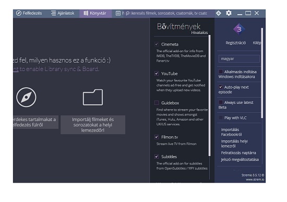The height and width of the screenshot is (202, 287).
Task: Click the add-ons list scrollbar
Action: 209,96
